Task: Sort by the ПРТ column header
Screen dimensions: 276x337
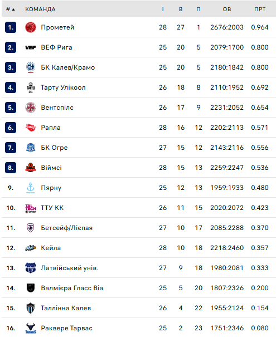Action: coord(260,9)
